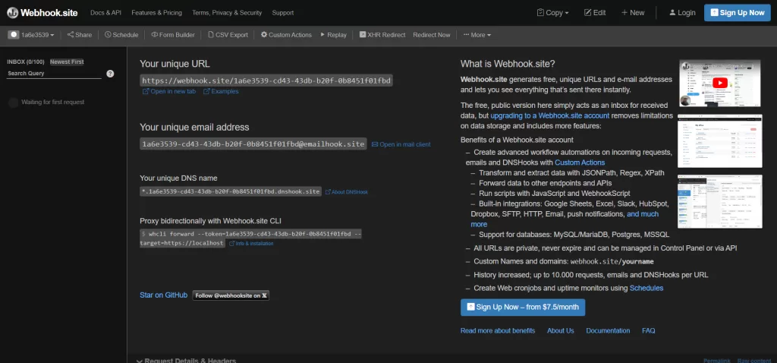The height and width of the screenshot is (363, 777).
Task: Open the 1a6e3539 URL dropdown
Action: click(32, 35)
